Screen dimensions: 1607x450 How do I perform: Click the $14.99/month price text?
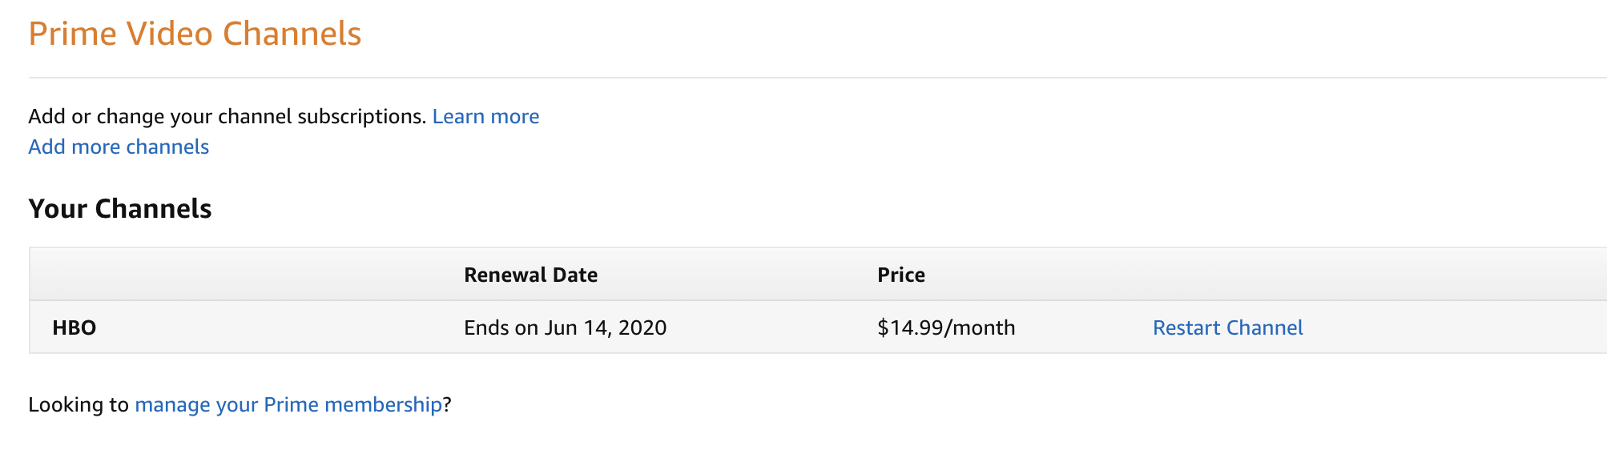946,327
